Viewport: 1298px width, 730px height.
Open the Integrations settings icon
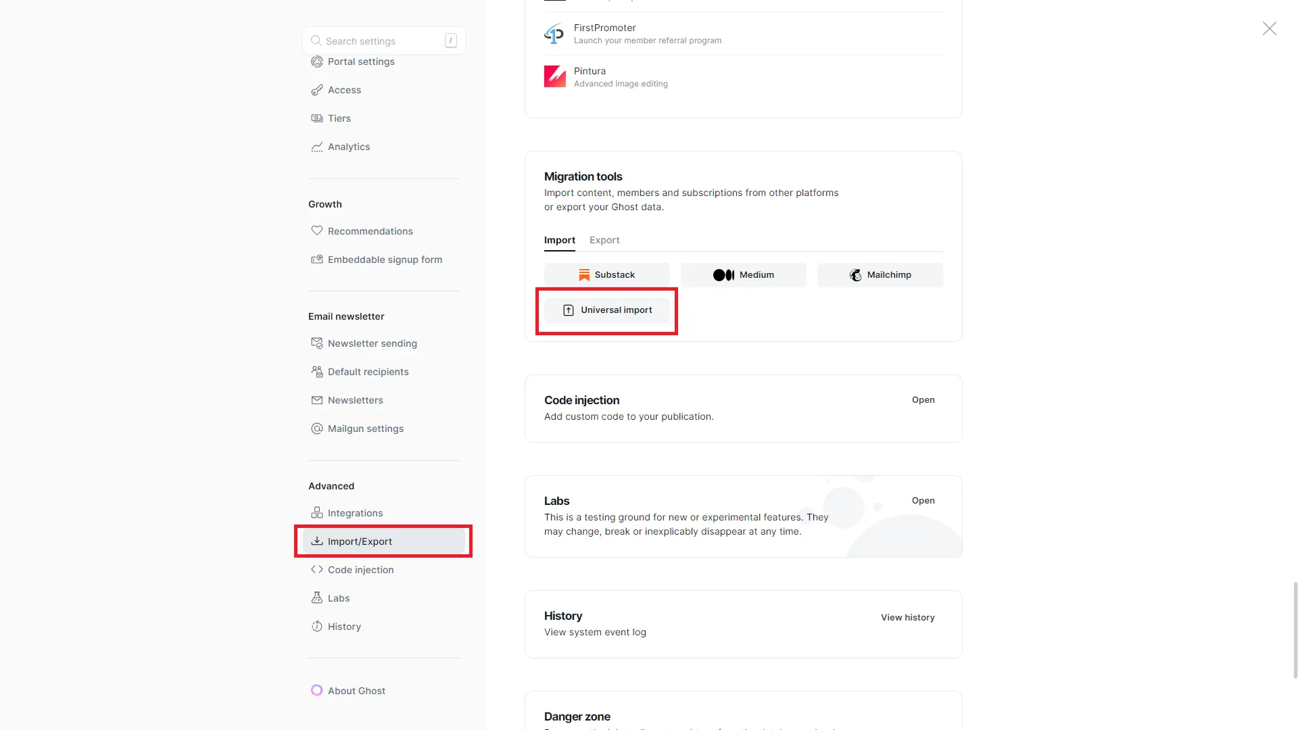click(x=317, y=513)
